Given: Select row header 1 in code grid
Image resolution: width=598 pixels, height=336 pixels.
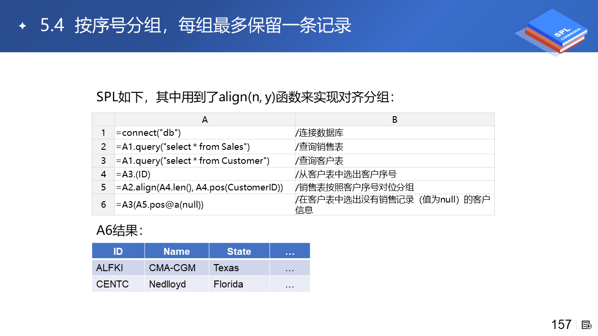Looking at the screenshot, I should pos(103,133).
